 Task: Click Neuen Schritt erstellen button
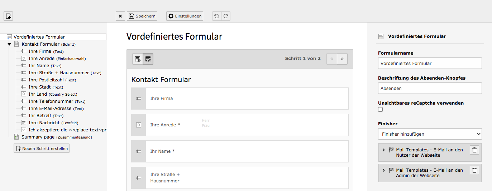coord(42,149)
